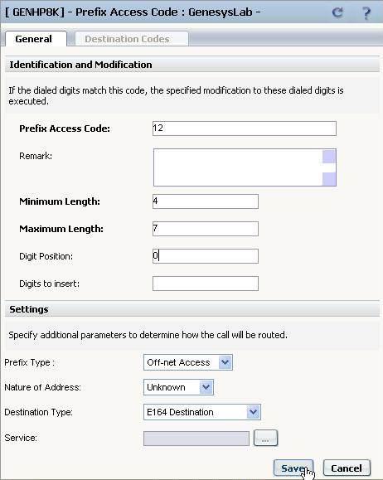This screenshot has height=480, width=383.
Task: Select the Minimum Length input field
Action: [x=206, y=201]
